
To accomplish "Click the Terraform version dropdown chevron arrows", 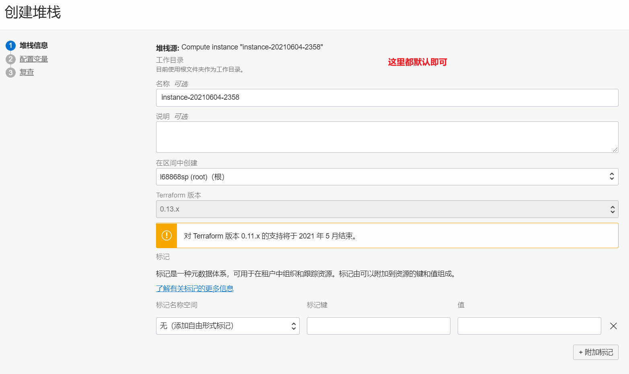I will click(612, 209).
